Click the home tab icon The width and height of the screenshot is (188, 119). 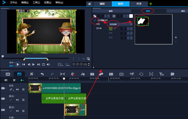[x=89, y=4]
